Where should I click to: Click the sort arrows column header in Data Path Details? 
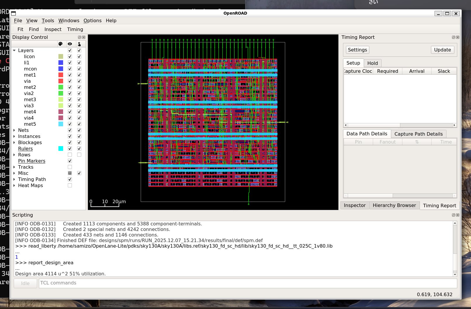(x=417, y=142)
